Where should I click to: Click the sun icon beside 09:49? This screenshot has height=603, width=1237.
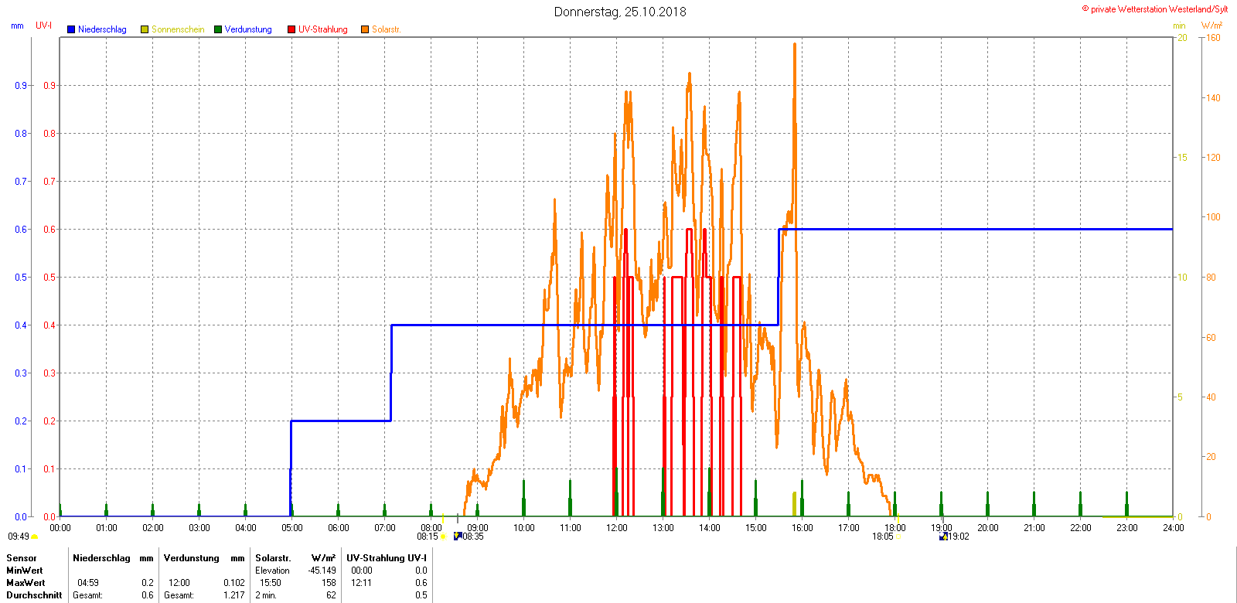coord(35,537)
